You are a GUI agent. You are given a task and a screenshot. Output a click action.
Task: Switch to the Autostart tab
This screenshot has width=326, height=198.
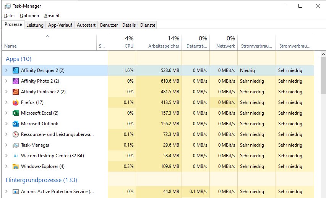(x=86, y=25)
